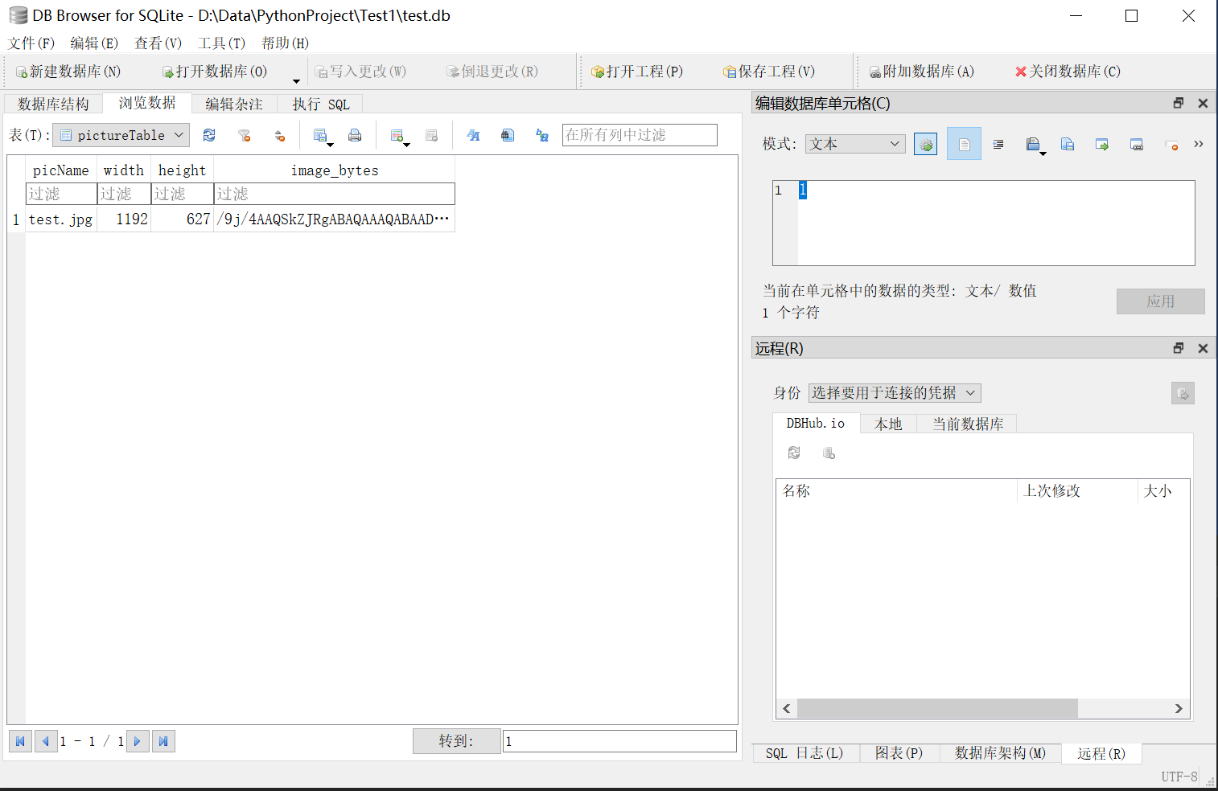Toggle auto-switch mode gear icon
This screenshot has width=1218, height=791.
point(925,144)
